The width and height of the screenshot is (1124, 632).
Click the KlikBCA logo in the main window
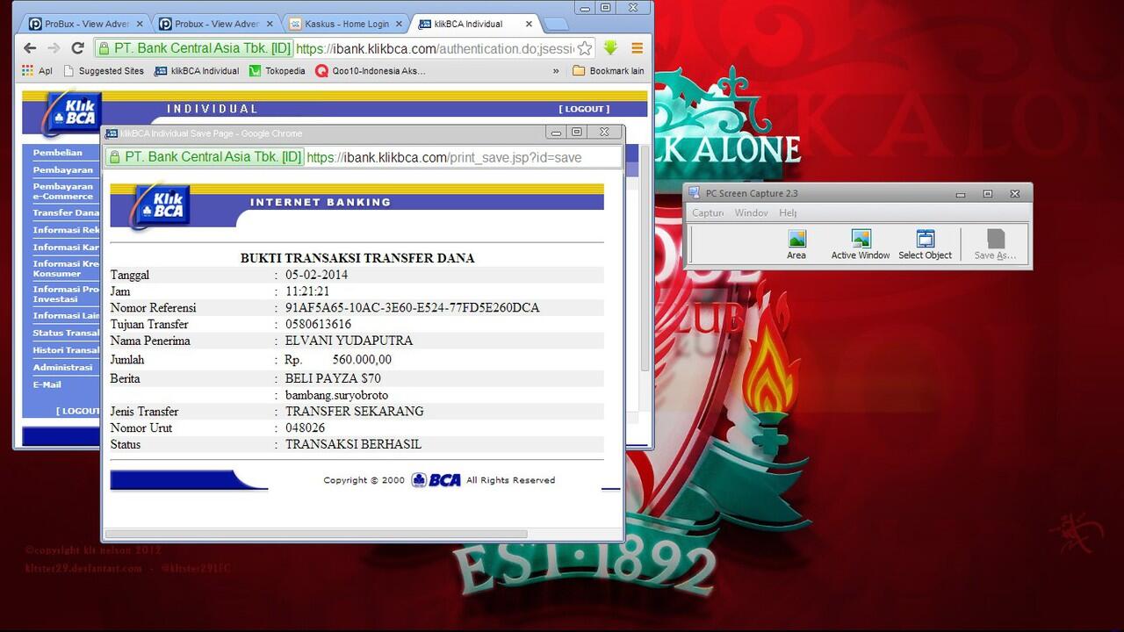click(74, 112)
